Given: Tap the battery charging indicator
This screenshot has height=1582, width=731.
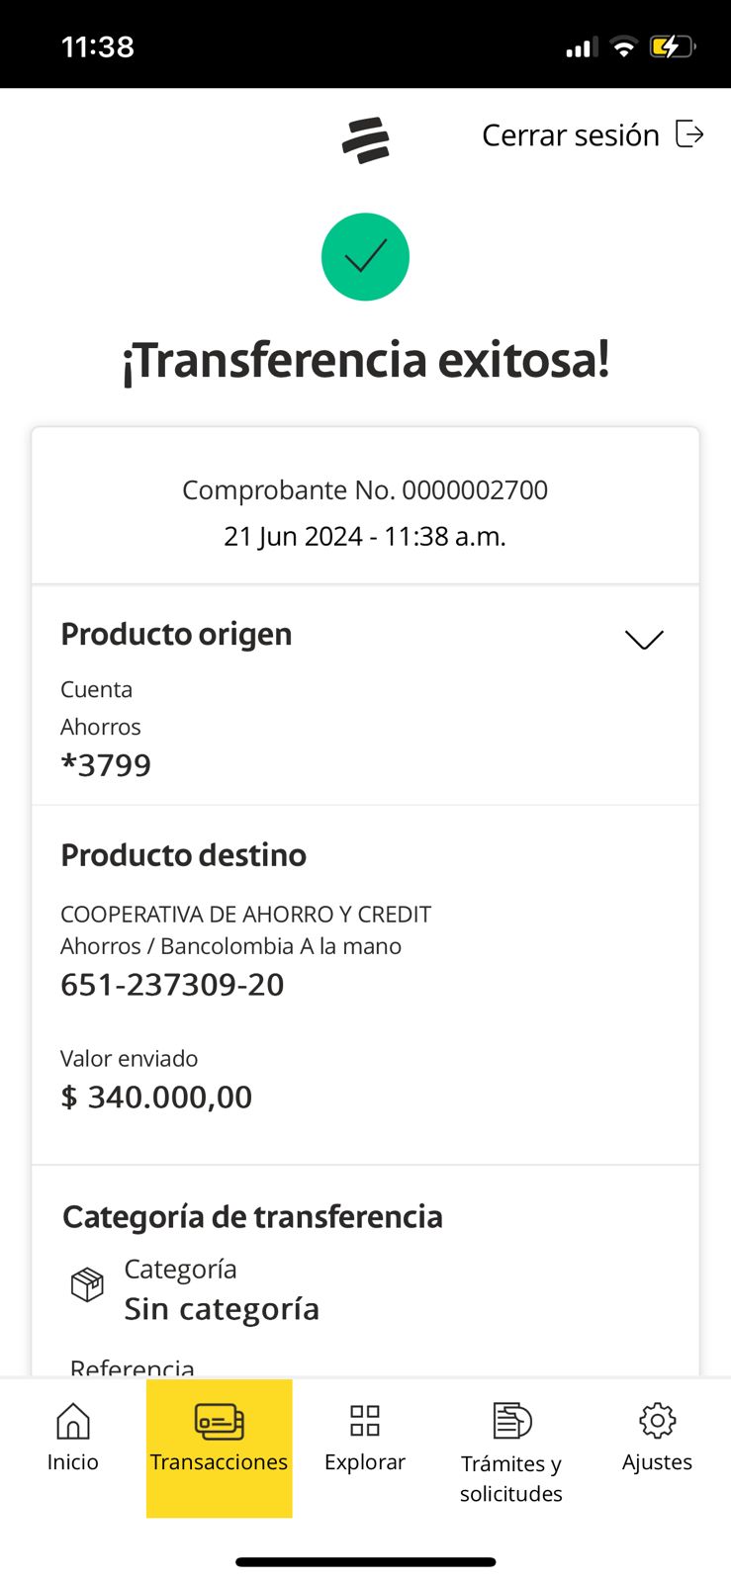Looking at the screenshot, I should point(673,46).
